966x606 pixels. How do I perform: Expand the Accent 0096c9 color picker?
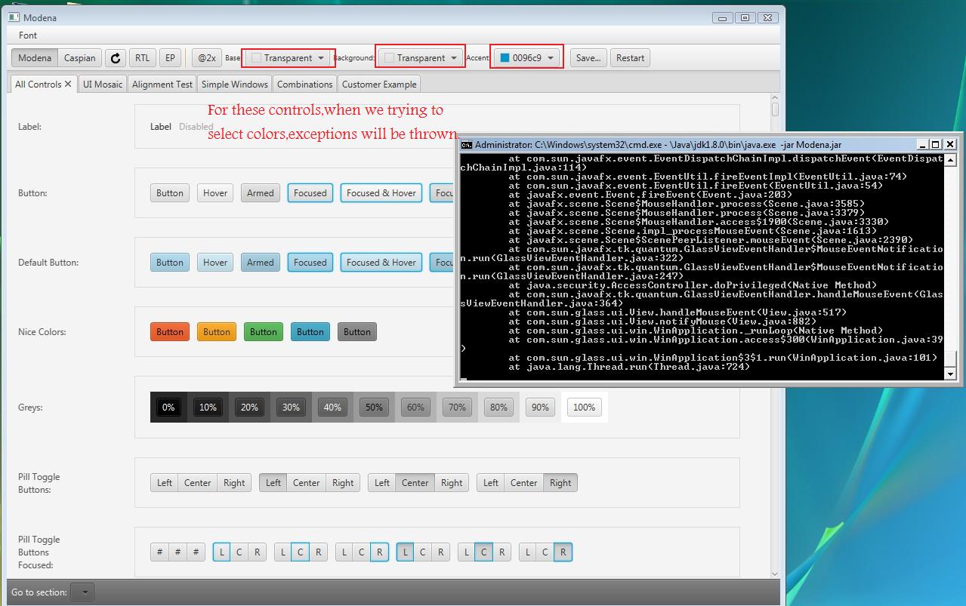pyautogui.click(x=527, y=58)
